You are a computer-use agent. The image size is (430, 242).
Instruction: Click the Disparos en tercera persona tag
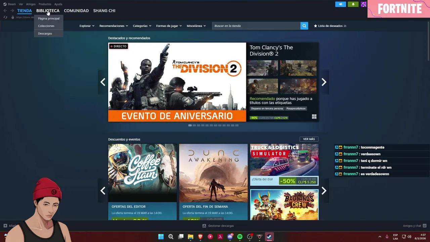click(x=267, y=109)
